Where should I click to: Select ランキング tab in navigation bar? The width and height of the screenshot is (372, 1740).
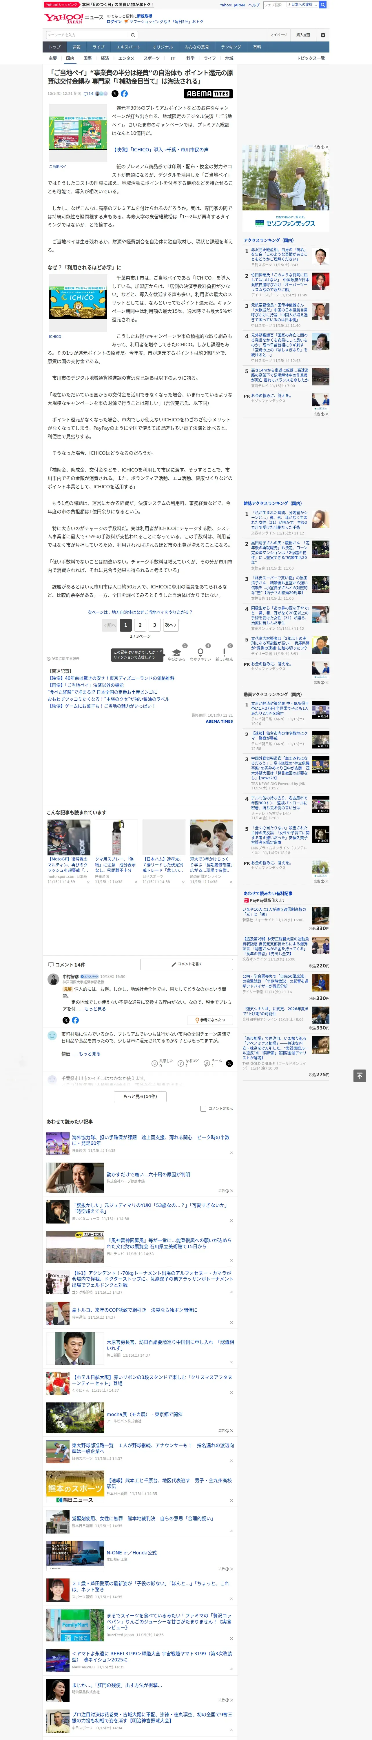pyautogui.click(x=231, y=47)
